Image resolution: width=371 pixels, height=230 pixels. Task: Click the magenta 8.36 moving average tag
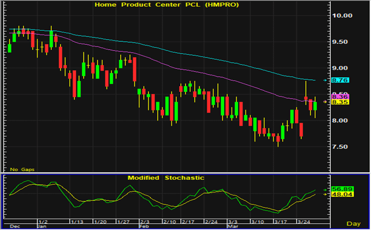click(x=340, y=97)
